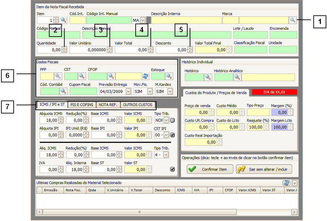The image size is (327, 221).
Task: Toggle the checkbox beside Tipo Trib. NOR
Action: click(173, 120)
